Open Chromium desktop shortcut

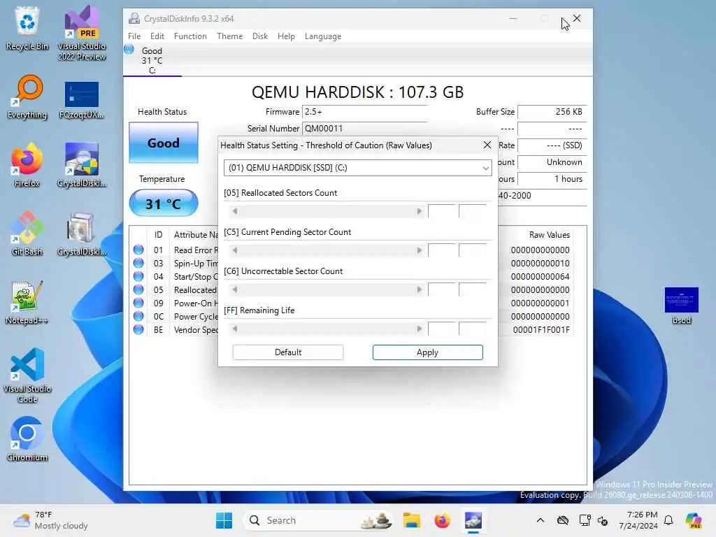[x=27, y=439]
